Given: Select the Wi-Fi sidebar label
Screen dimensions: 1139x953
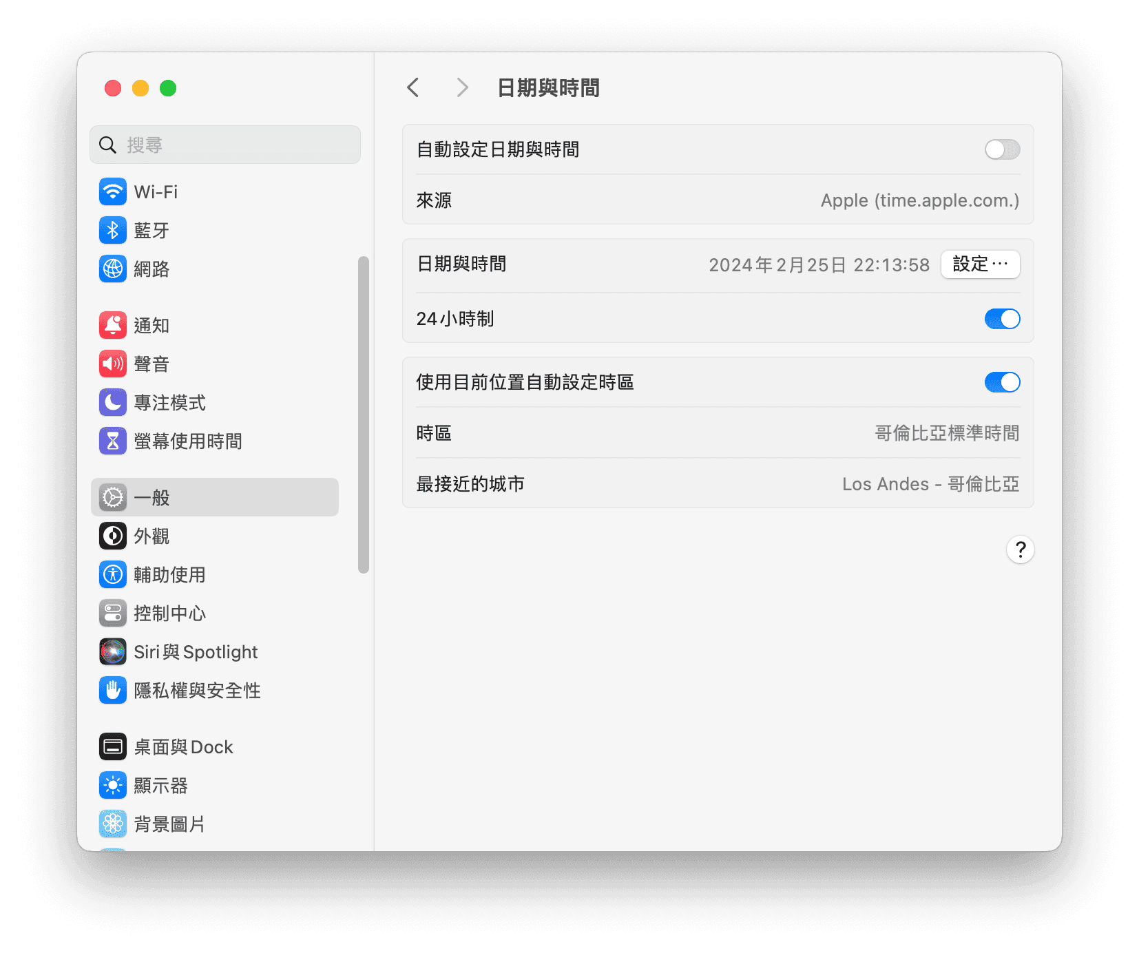Looking at the screenshot, I should tap(156, 191).
